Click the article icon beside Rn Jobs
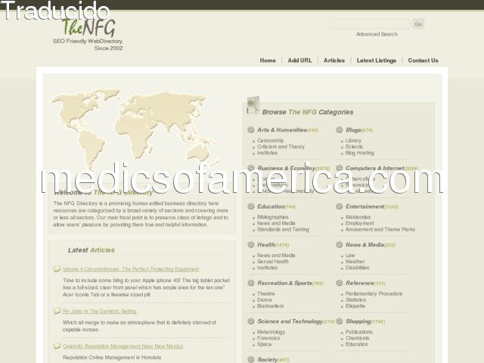Viewport: 484px width, 363px height. [57, 312]
